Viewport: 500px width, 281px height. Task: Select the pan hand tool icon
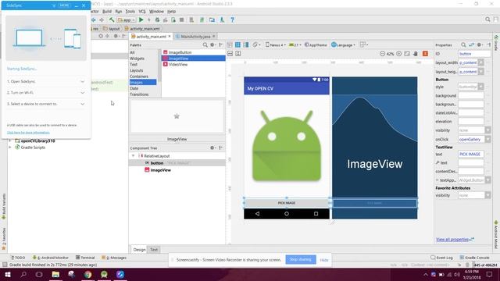coord(415,54)
